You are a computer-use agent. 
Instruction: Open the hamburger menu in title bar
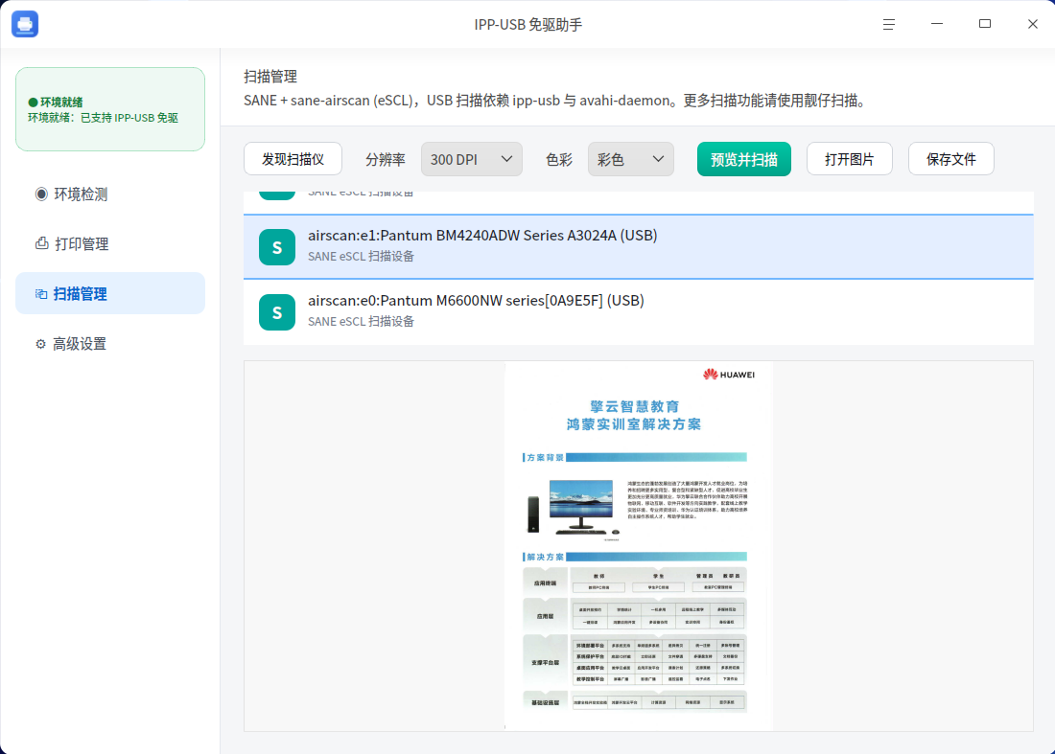(889, 24)
